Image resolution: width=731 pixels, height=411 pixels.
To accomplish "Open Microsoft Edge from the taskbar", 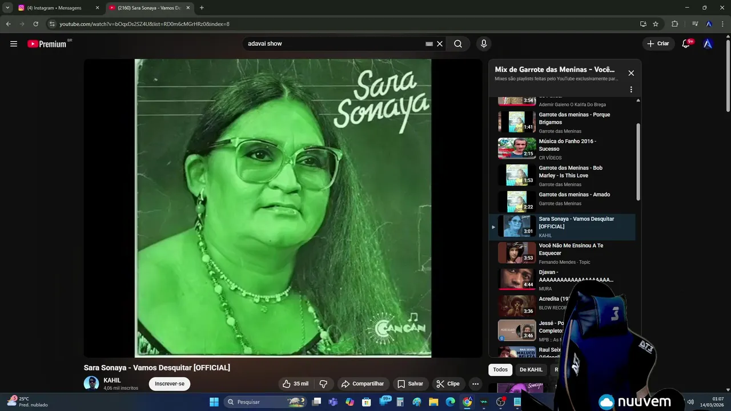I will (x=450, y=402).
